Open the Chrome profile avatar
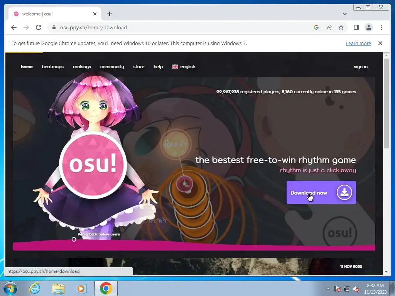This screenshot has width=395, height=296. tap(369, 27)
